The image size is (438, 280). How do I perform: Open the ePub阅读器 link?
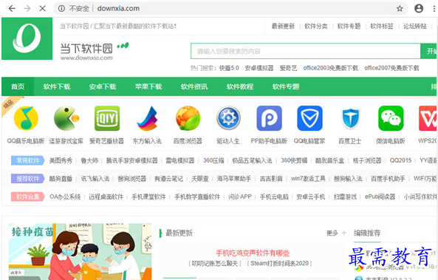tap(380, 197)
